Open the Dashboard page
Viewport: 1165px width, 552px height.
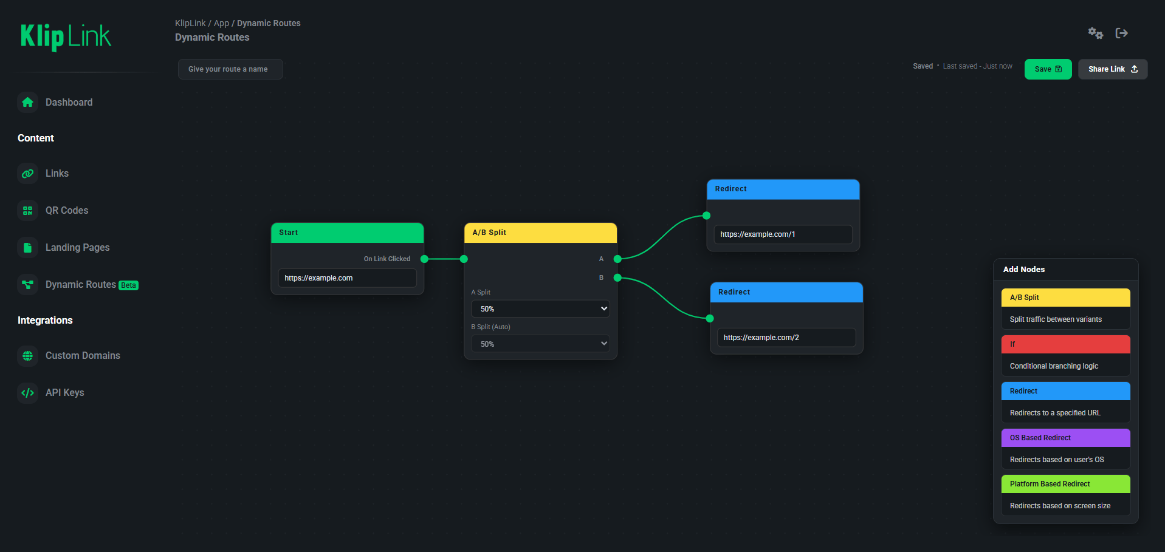click(69, 103)
